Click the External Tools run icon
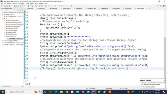This screenshot has height=94, width=167. 36,6
